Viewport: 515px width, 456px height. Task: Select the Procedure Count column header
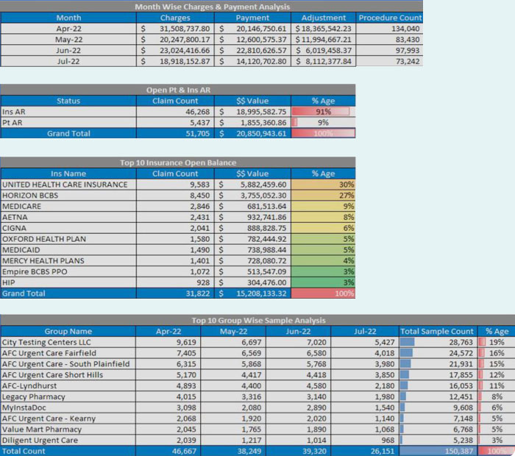pyautogui.click(x=390, y=18)
